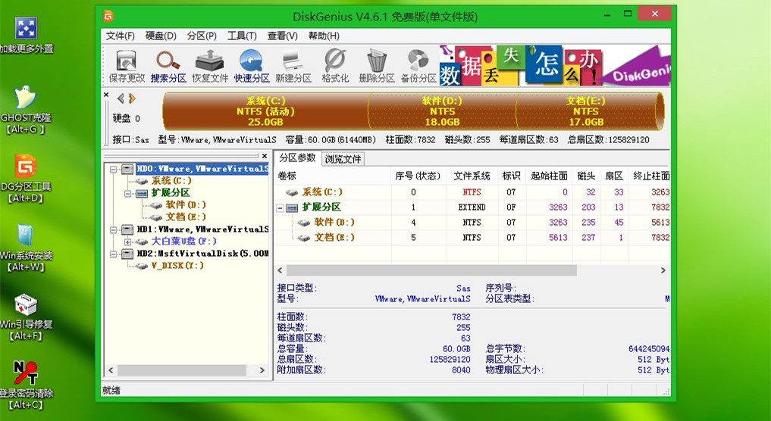
Task: Collapse 扩展分区 in the left tree panel
Action: tap(127, 193)
